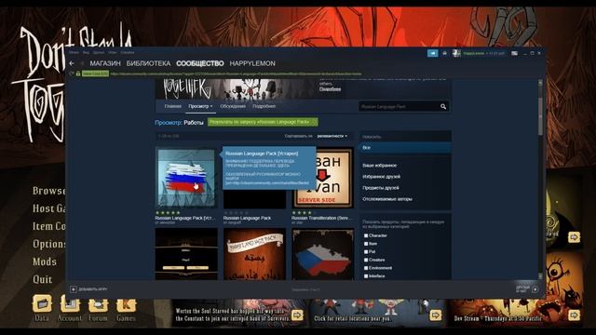Switch to the Подробнее workshop tab
This screenshot has height=335, width=596.
pyautogui.click(x=264, y=106)
